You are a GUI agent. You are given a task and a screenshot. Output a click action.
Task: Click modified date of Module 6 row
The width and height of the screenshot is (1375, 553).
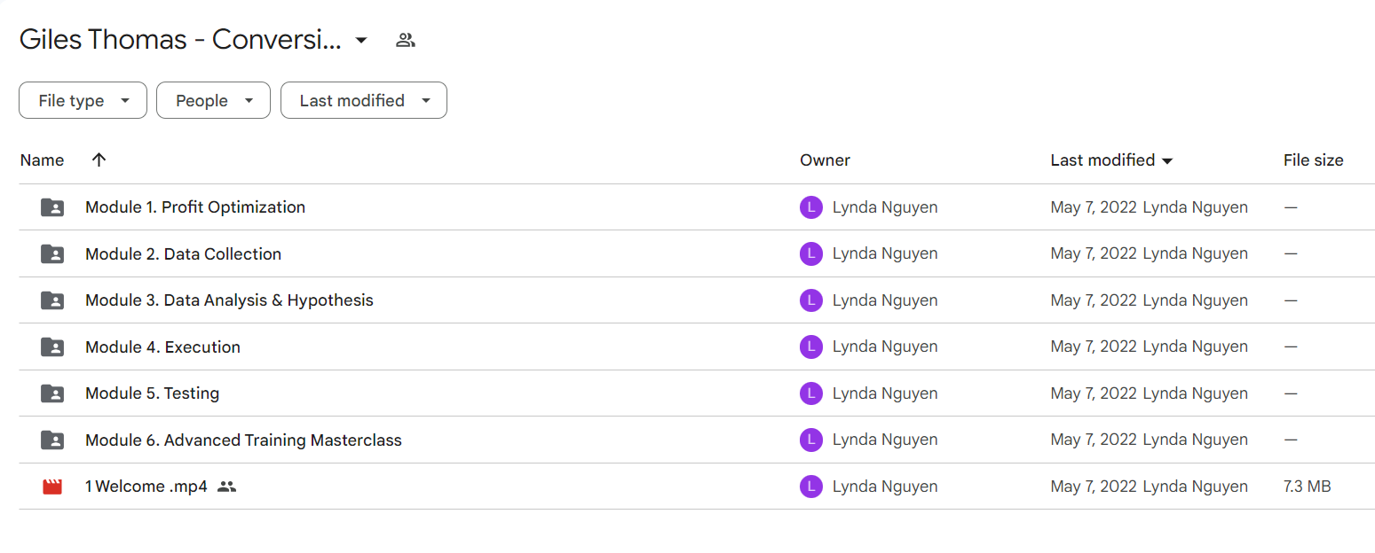pos(1094,440)
